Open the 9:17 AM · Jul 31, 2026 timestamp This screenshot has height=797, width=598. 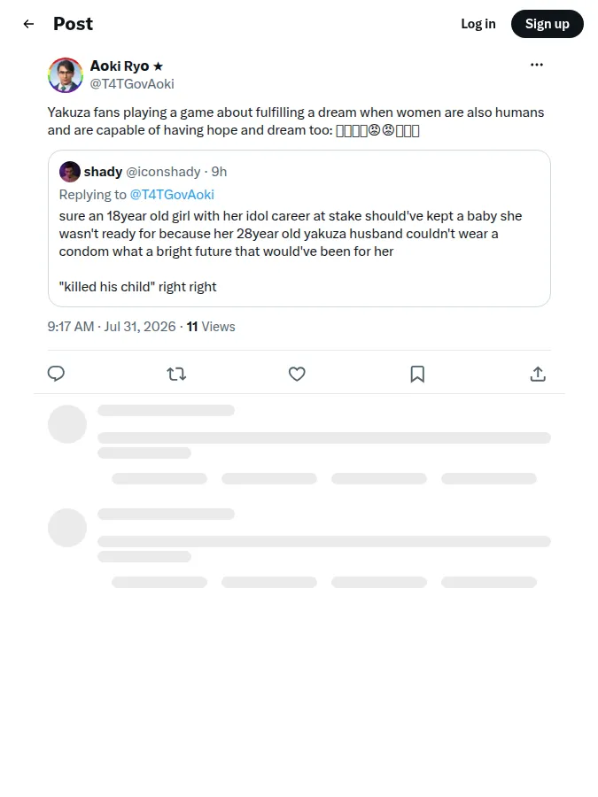[x=112, y=326]
